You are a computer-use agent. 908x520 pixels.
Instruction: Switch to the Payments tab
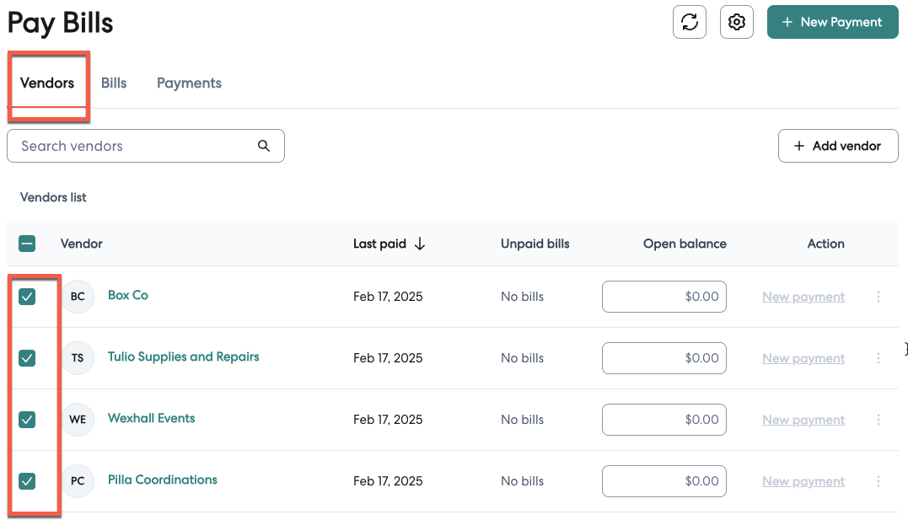tap(189, 83)
